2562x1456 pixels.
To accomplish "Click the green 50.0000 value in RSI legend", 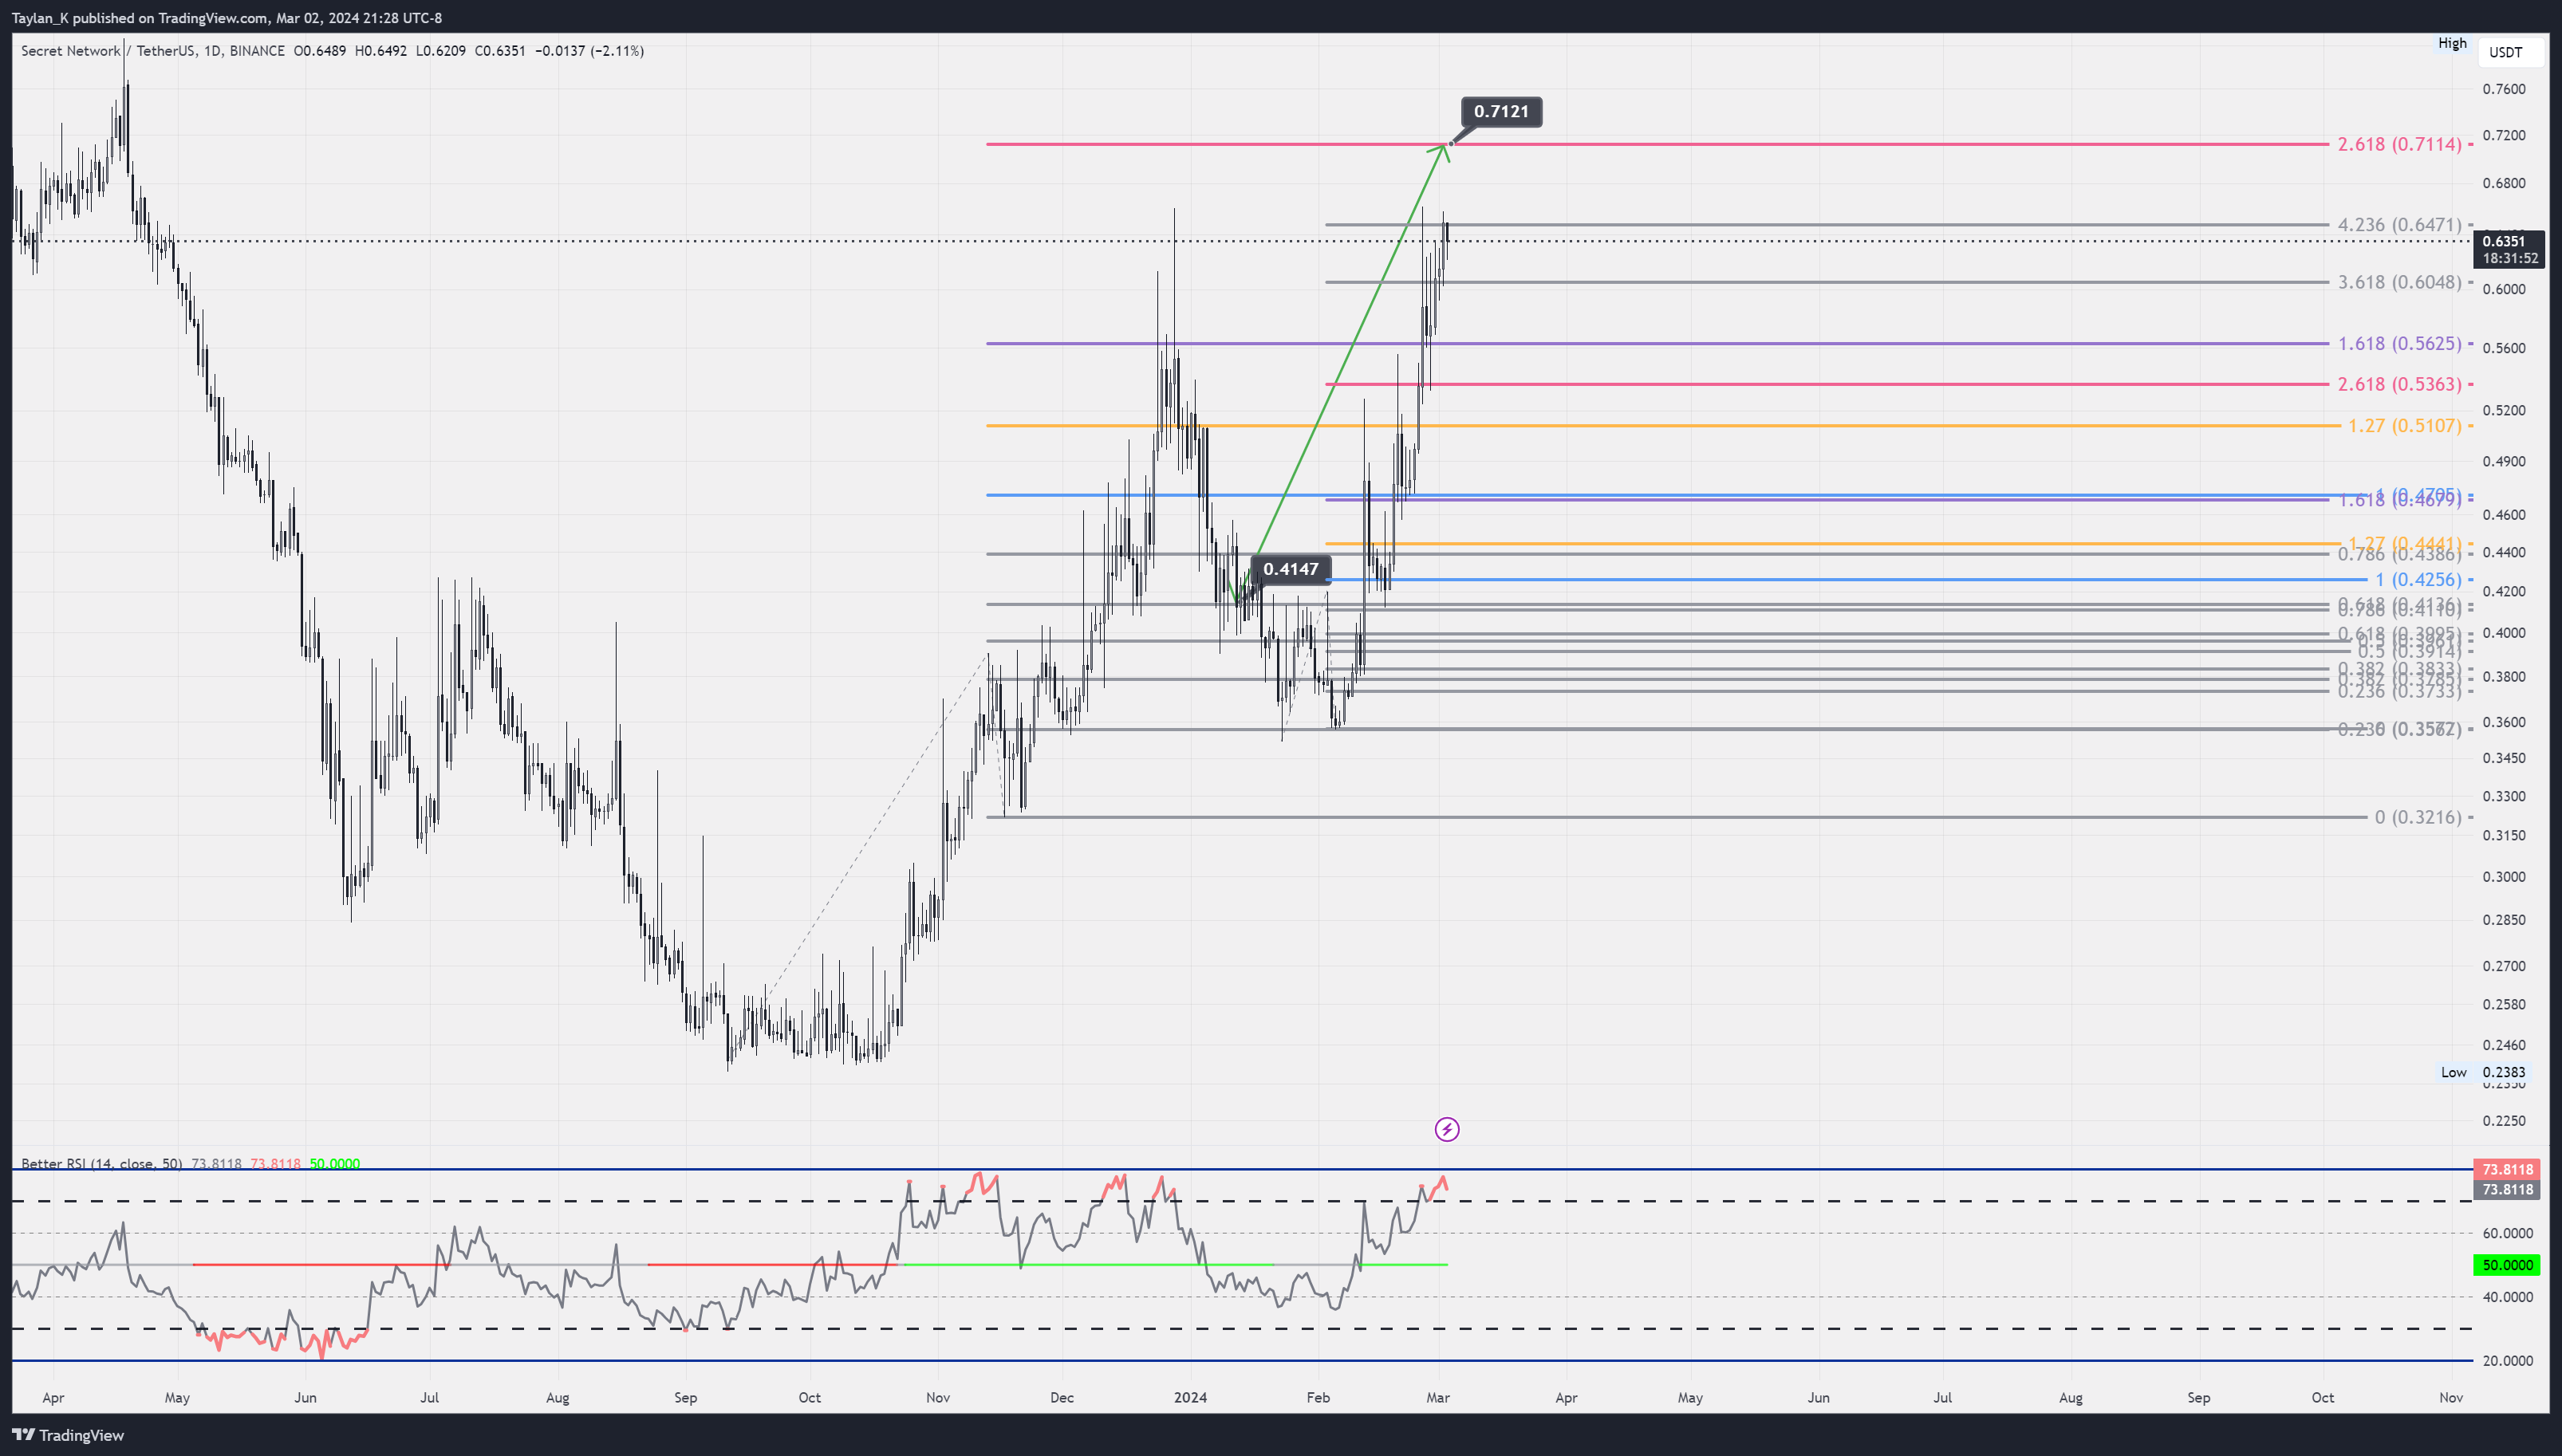I will (x=334, y=1164).
